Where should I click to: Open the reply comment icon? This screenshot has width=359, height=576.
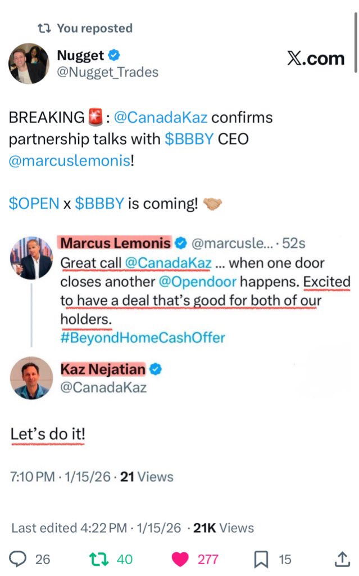17,559
